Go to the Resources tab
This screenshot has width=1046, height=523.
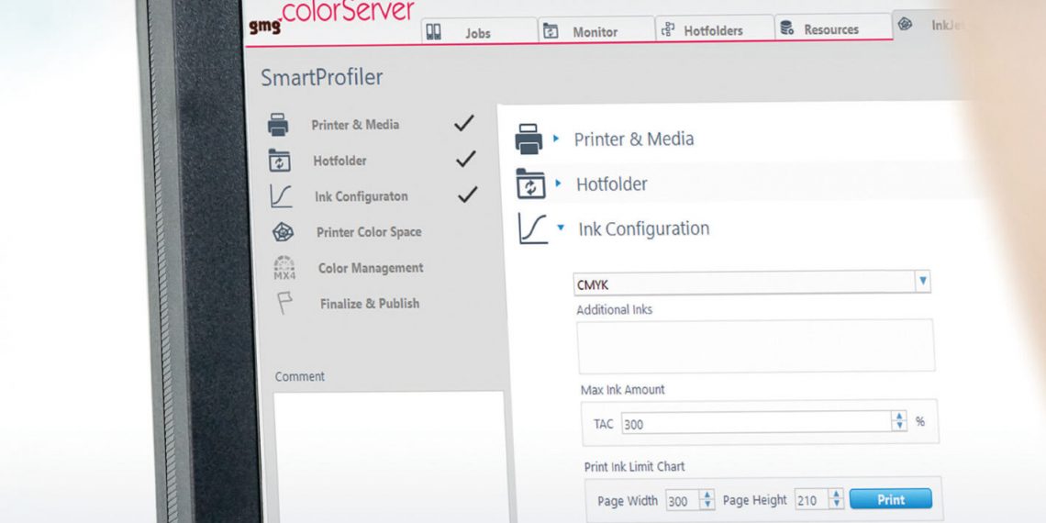coord(832,28)
